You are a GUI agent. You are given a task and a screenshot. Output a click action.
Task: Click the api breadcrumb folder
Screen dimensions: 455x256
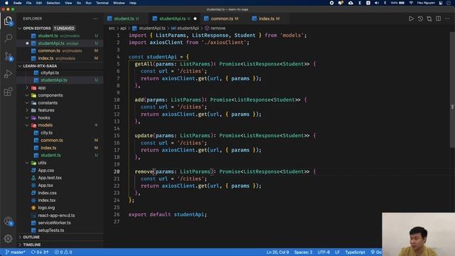[123, 28]
